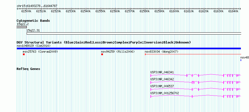Click the 61600k ruler tick label
This screenshot has height=112, width=249.
[174, 11]
